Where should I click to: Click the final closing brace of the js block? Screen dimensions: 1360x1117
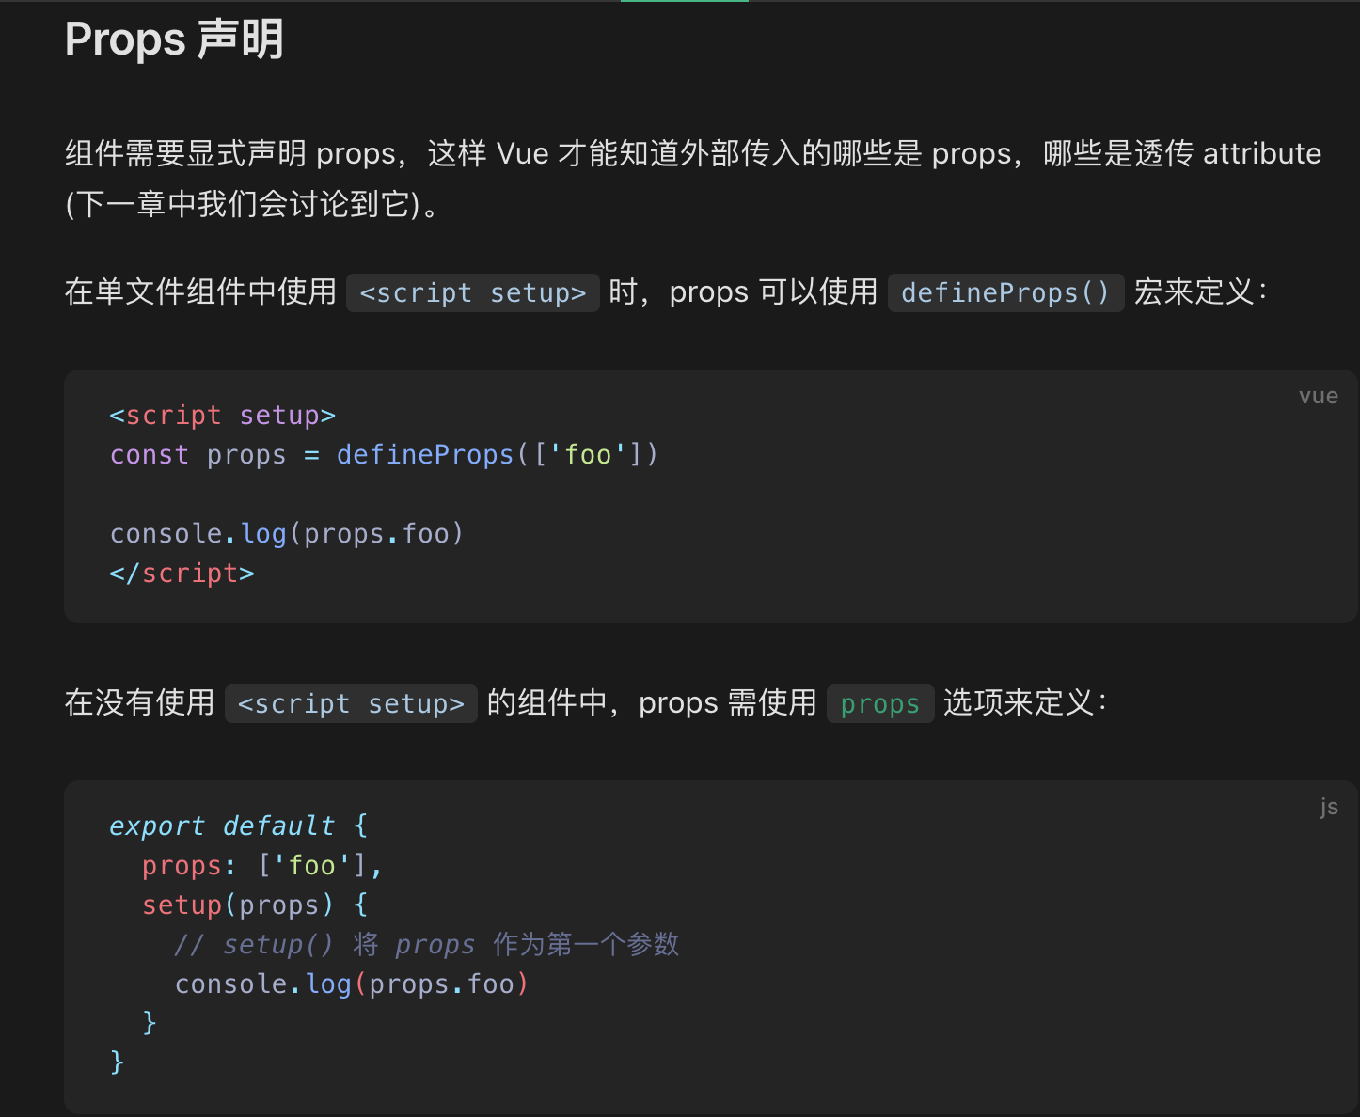click(118, 1062)
